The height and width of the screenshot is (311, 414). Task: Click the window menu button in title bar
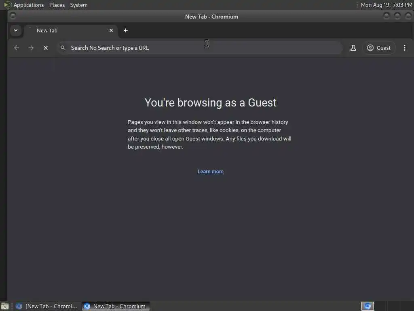tap(13, 16)
